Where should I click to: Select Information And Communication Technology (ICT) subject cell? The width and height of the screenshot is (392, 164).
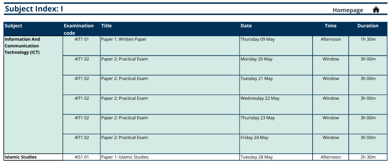click(33, 95)
